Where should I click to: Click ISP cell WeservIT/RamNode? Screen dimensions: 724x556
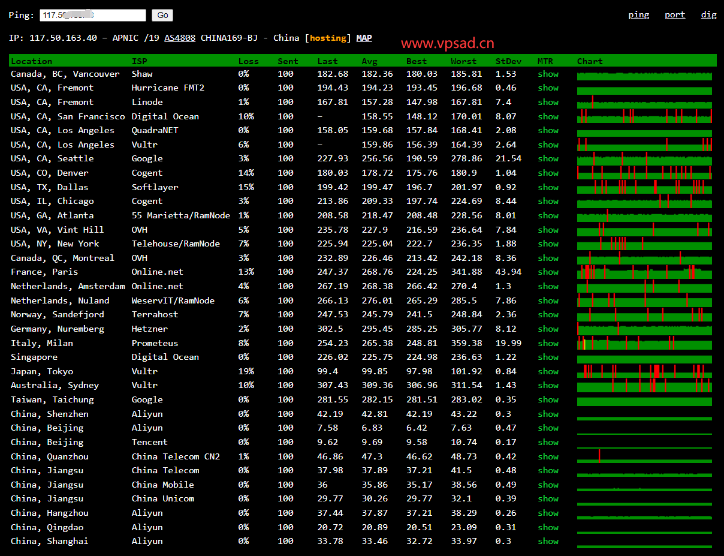[x=173, y=300]
